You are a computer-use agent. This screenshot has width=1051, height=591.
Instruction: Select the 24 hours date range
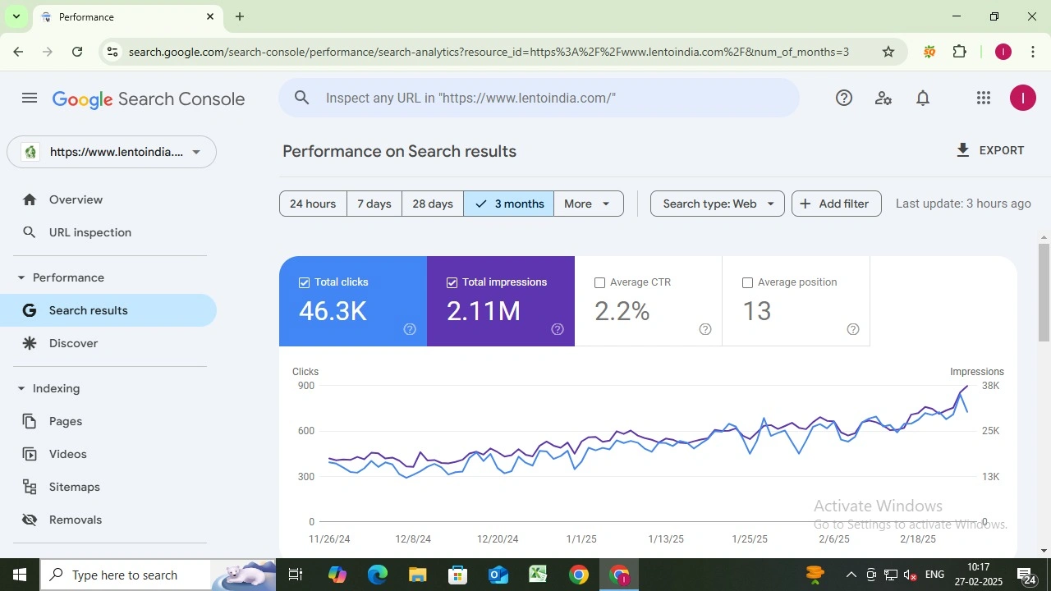click(313, 204)
